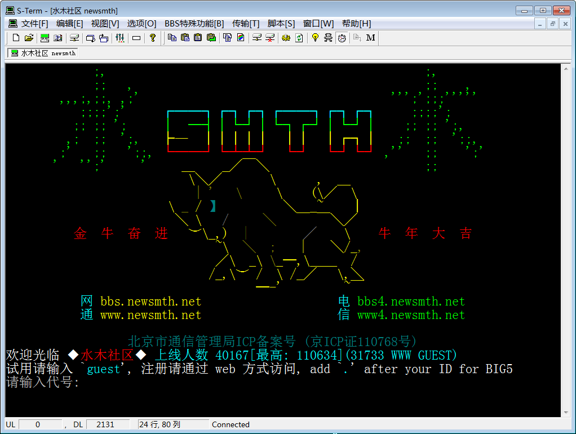Click the first Paste clipboard icon
Viewport: 576px width, 434px height.
[x=185, y=38]
